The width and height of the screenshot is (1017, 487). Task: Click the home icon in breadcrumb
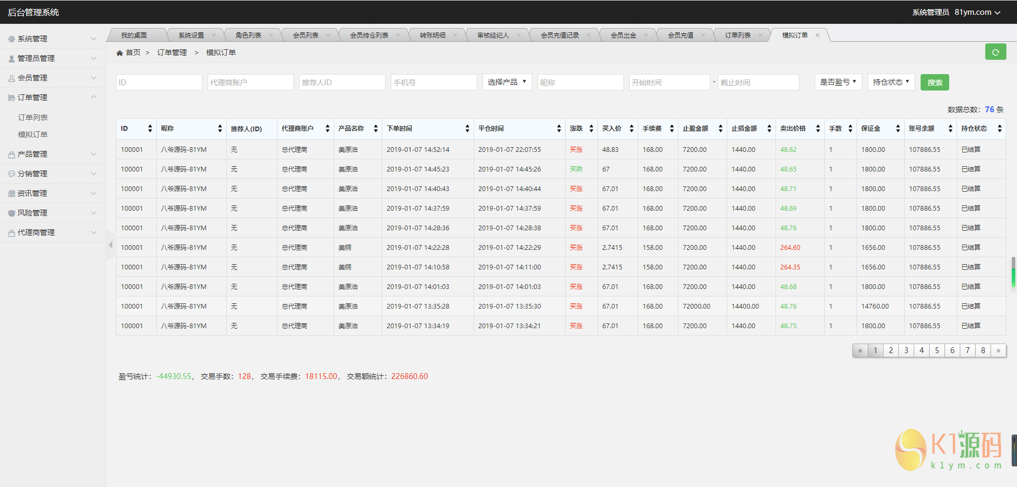[x=120, y=53]
